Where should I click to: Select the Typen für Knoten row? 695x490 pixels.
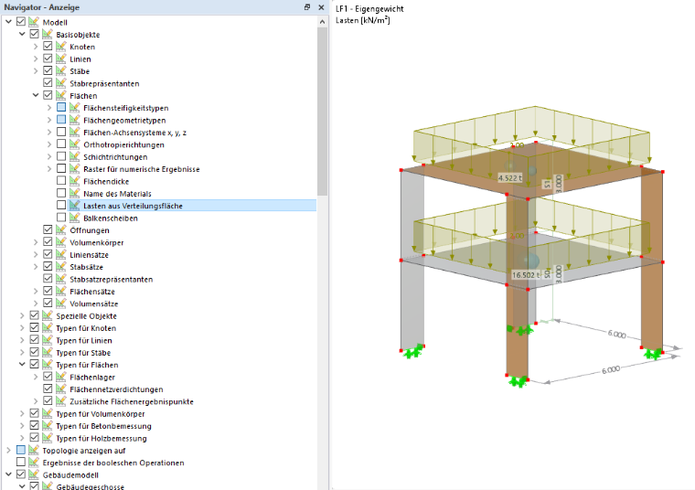(x=86, y=328)
